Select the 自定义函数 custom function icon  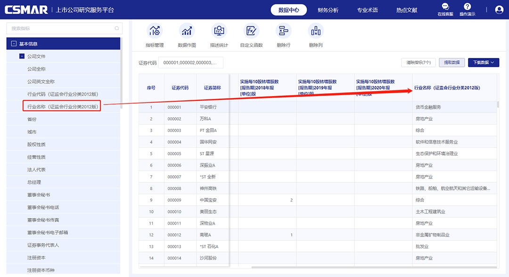pos(251,31)
